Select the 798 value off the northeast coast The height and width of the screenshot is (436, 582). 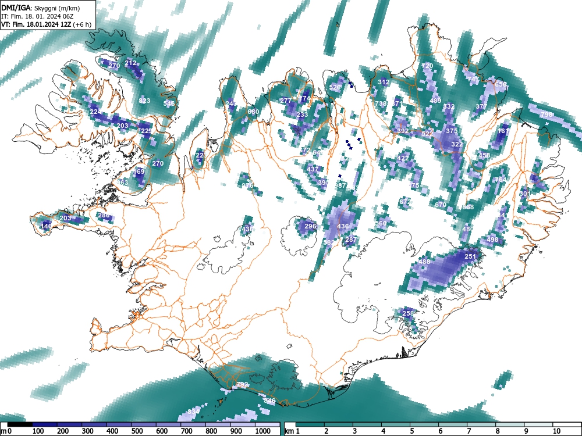pos(546,115)
